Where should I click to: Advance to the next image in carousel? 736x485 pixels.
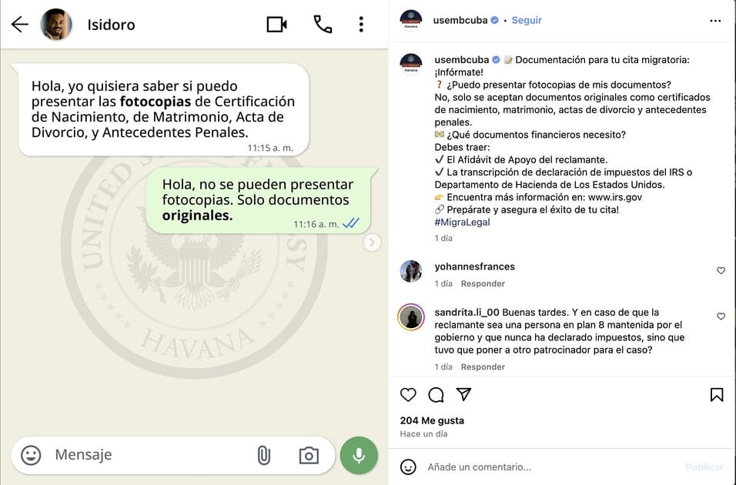[x=372, y=242]
